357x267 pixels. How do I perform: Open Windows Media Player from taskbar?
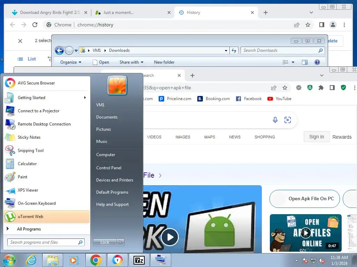(74, 260)
